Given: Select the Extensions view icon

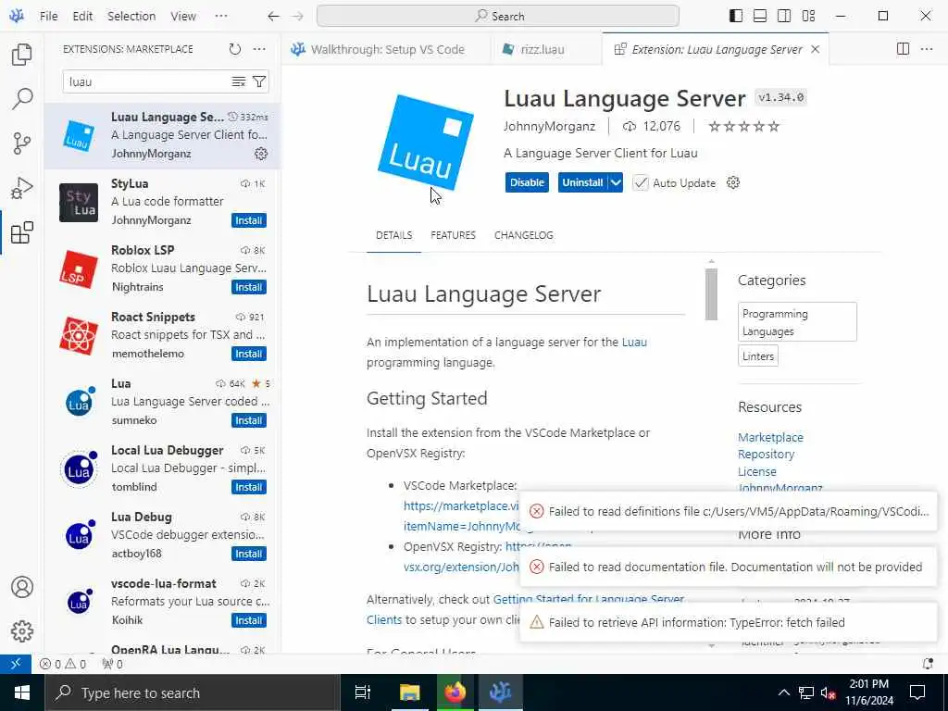Looking at the screenshot, I should click(22, 232).
